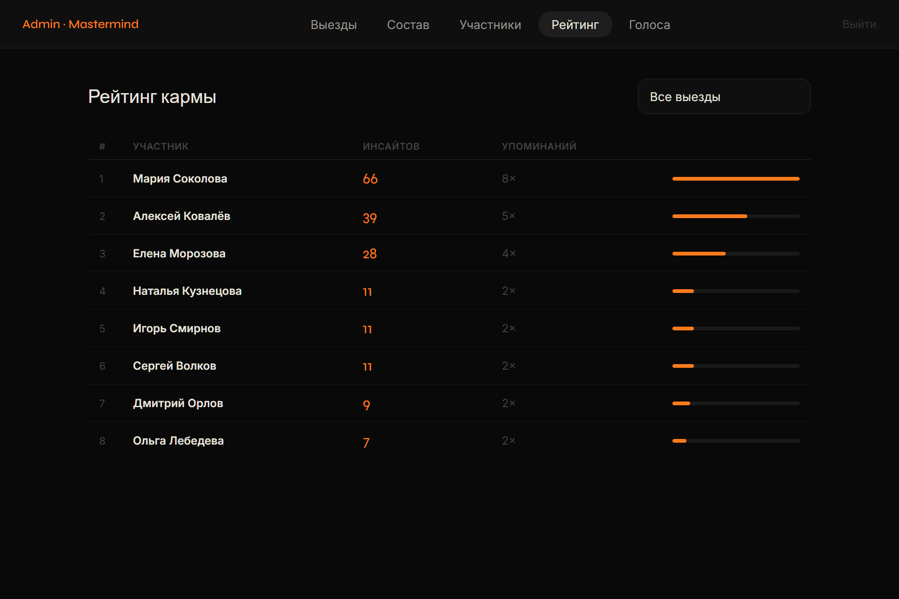
Task: Click Ольга Лебедева's karma progress bar
Action: pyautogui.click(x=736, y=441)
